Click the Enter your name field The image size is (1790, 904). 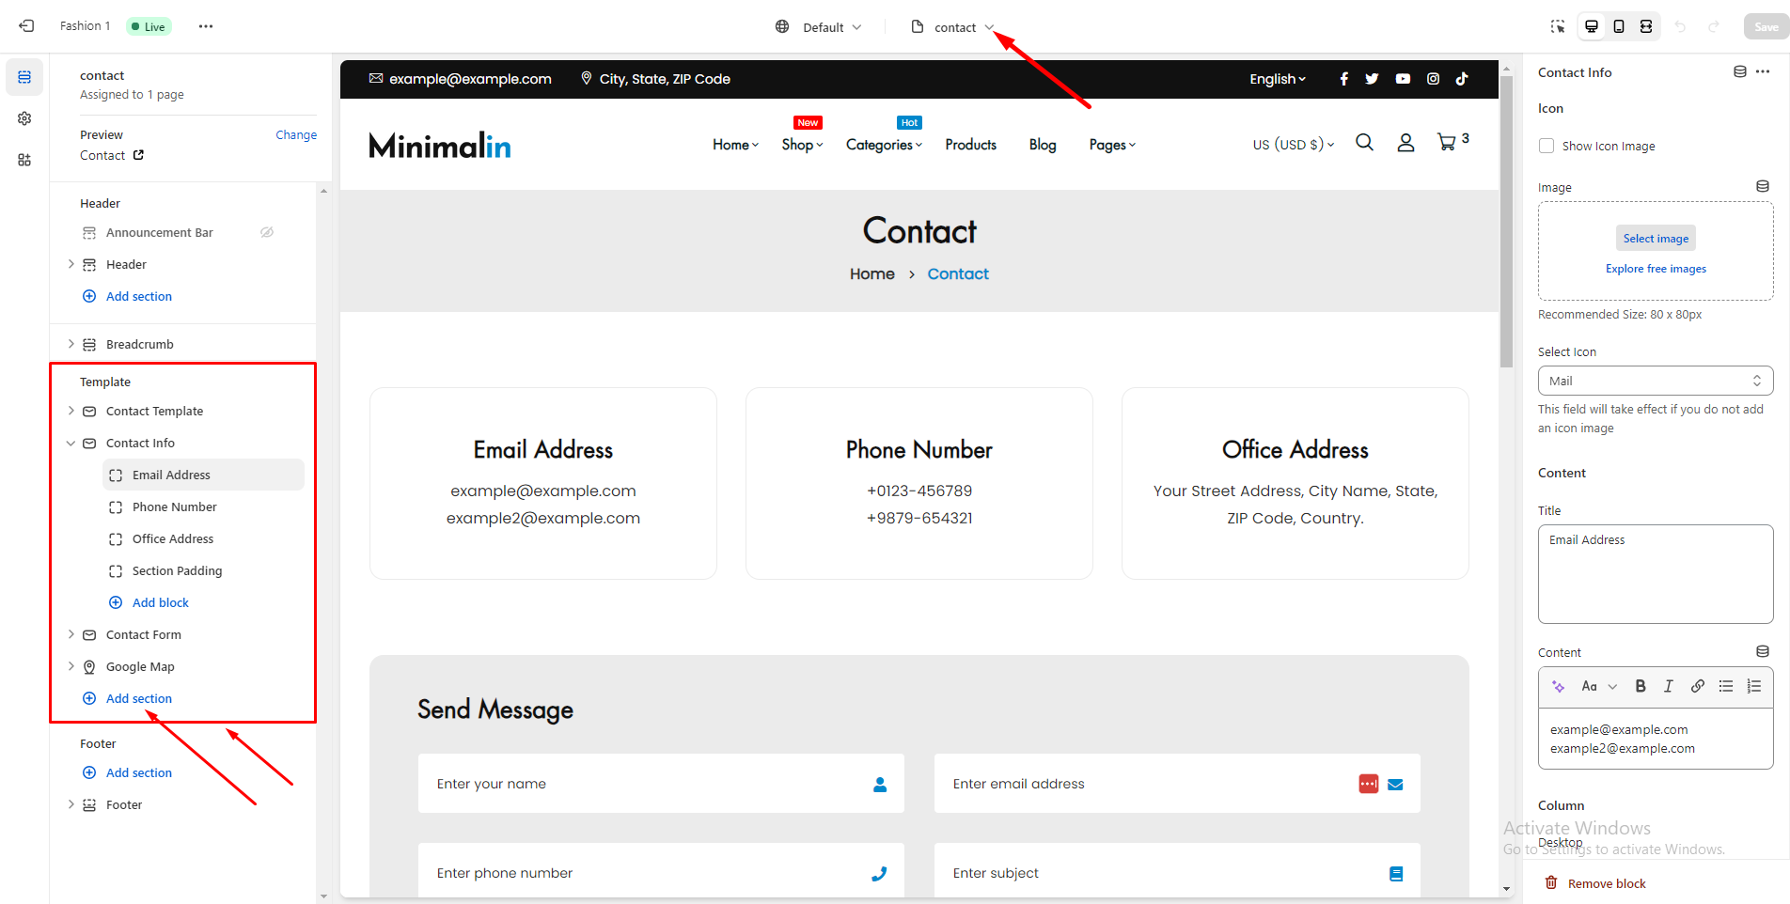point(661,783)
